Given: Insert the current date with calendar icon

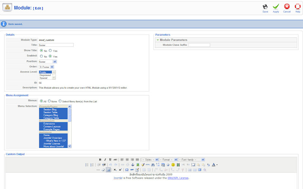Looking at the screenshot, I should coord(163,165).
